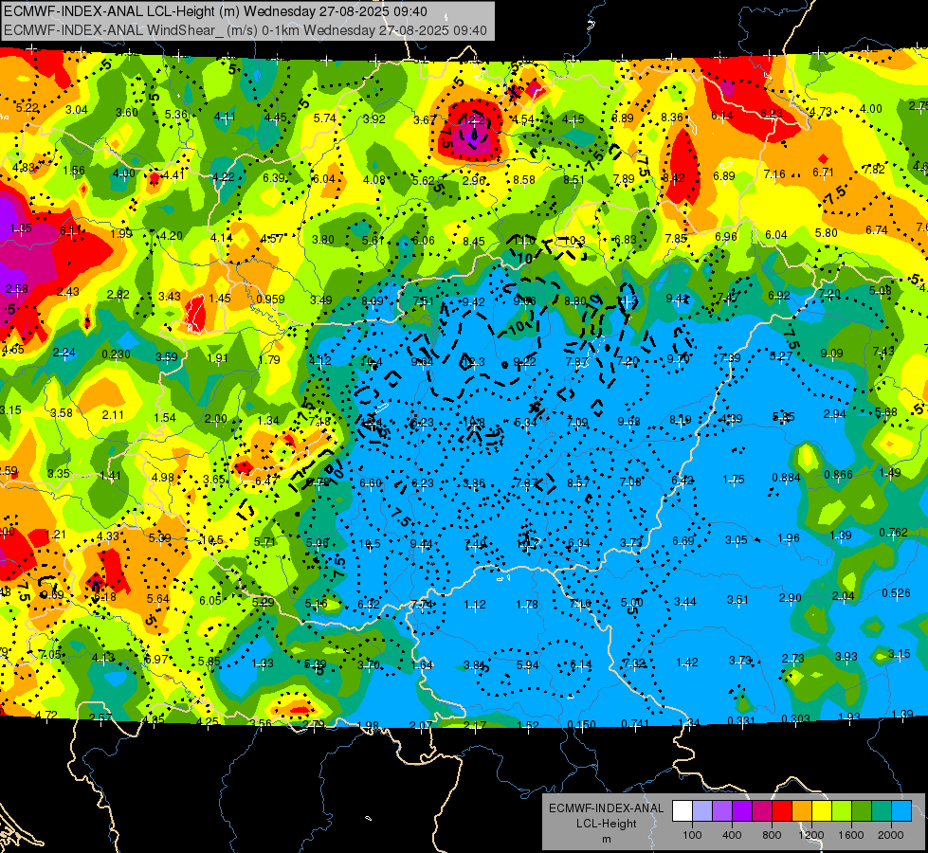Click the wind shear value '8.36'

pyautogui.click(x=672, y=118)
